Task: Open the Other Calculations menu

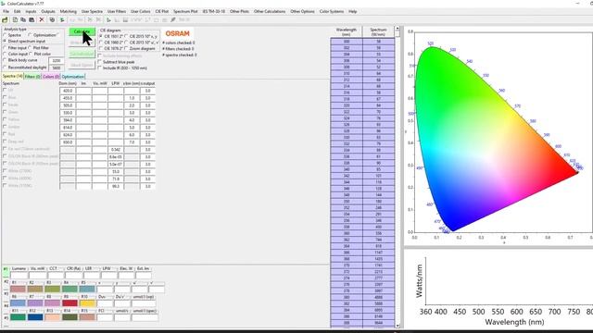Action: click(270, 11)
